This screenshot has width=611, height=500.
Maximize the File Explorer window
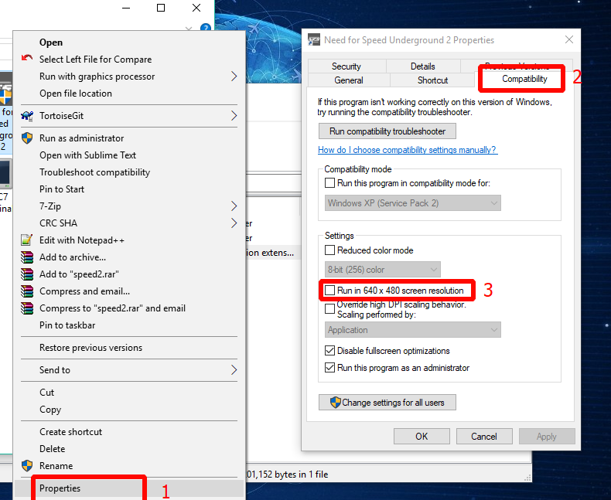(x=161, y=8)
